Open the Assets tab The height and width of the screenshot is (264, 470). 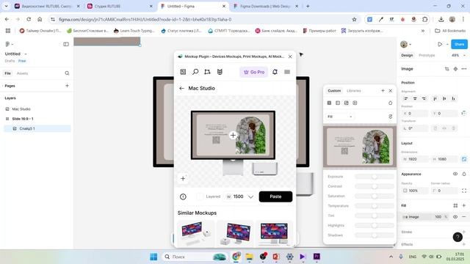[22, 73]
